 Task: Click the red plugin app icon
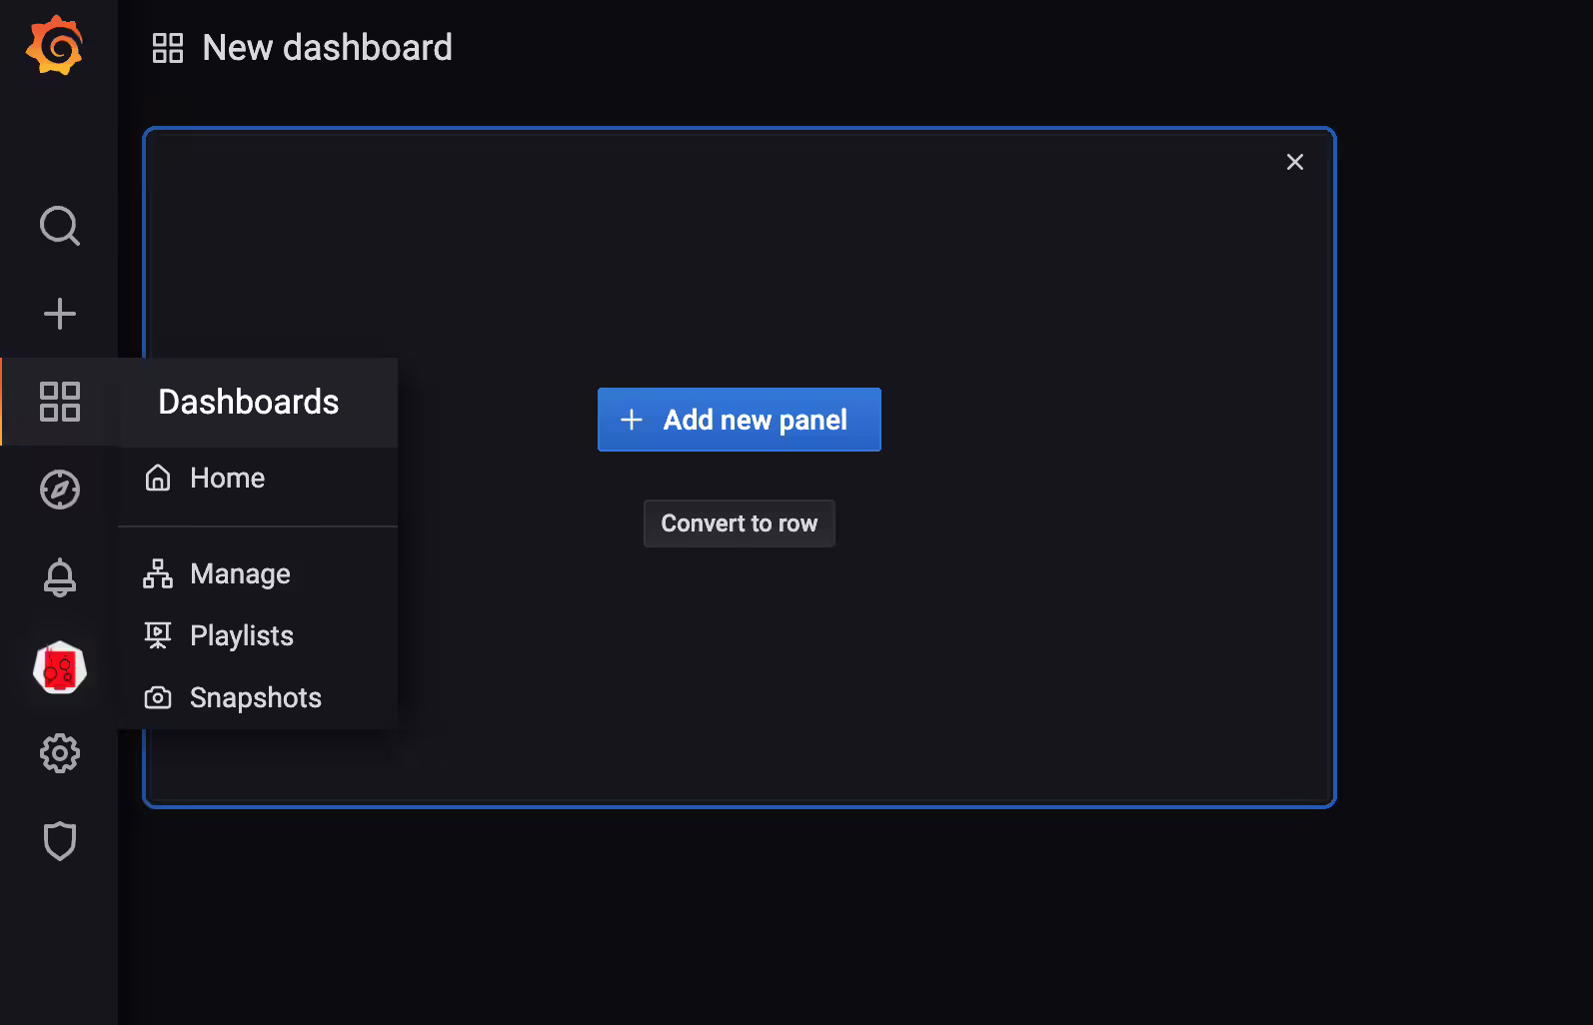(60, 667)
